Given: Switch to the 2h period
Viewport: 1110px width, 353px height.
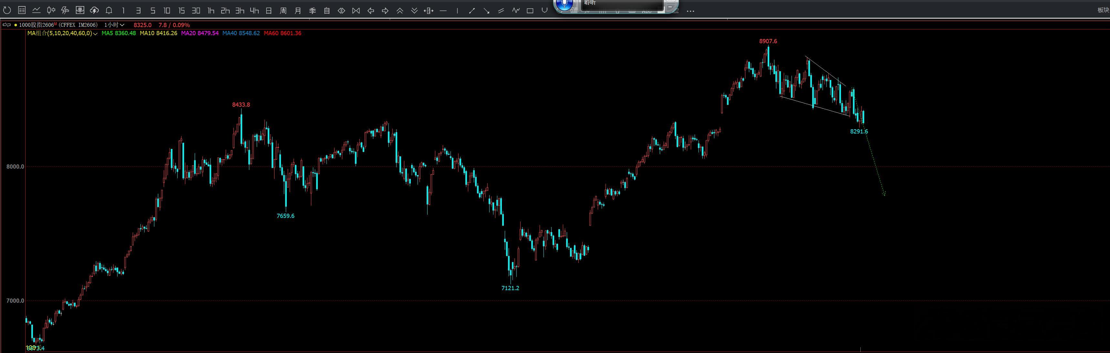Looking at the screenshot, I should (x=225, y=11).
